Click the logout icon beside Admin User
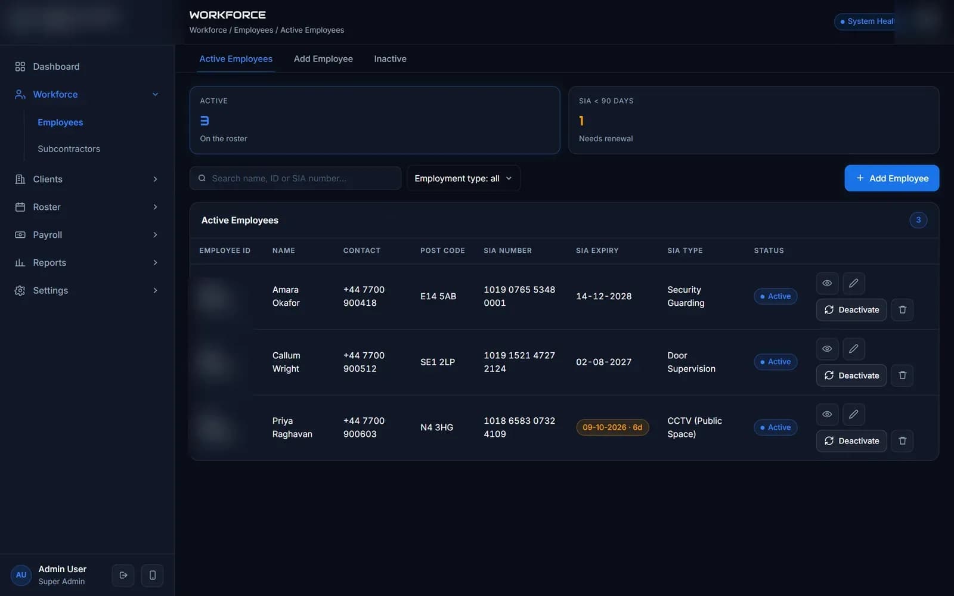The width and height of the screenshot is (954, 596). pyautogui.click(x=123, y=575)
